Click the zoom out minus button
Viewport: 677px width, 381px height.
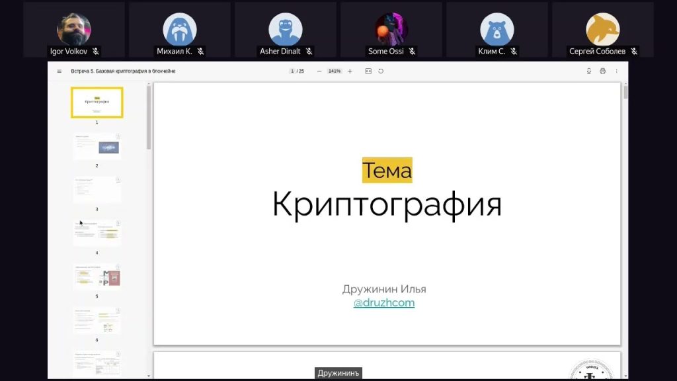click(x=319, y=71)
